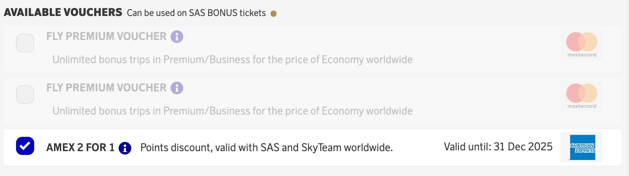This screenshot has height=176, width=629.
Task: Click the AMEX 2 FOR 1 label
Action: click(x=80, y=148)
